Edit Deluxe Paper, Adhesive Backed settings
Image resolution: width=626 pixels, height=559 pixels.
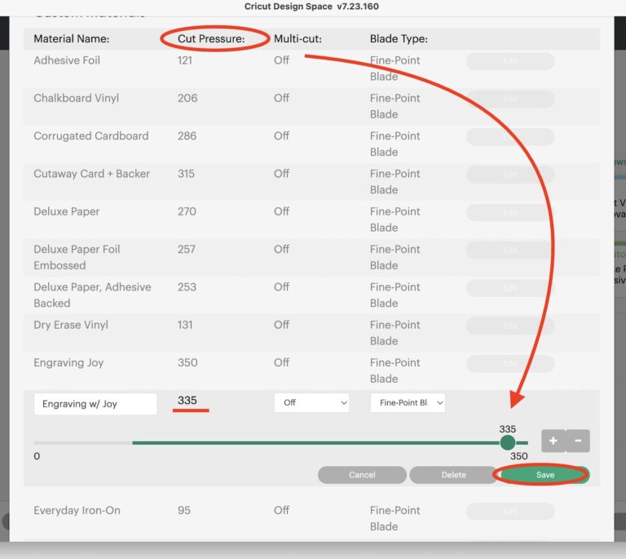510,288
